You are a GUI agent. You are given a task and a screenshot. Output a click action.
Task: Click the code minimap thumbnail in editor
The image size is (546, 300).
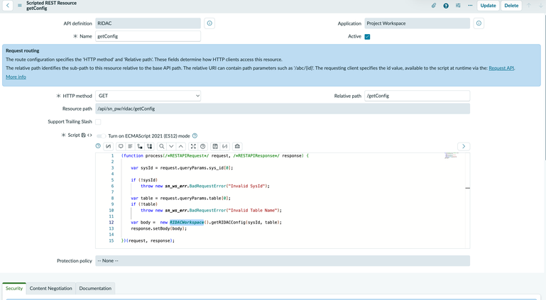tap(451, 155)
